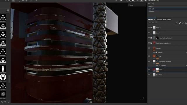Hide the Steel Painted Scraped Dirty folder
Image resolution: width=187 pixels, height=105 pixels.
click(x=149, y=43)
